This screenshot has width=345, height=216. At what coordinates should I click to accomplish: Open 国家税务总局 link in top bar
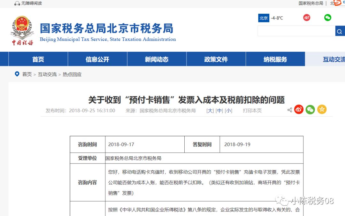[311, 3]
